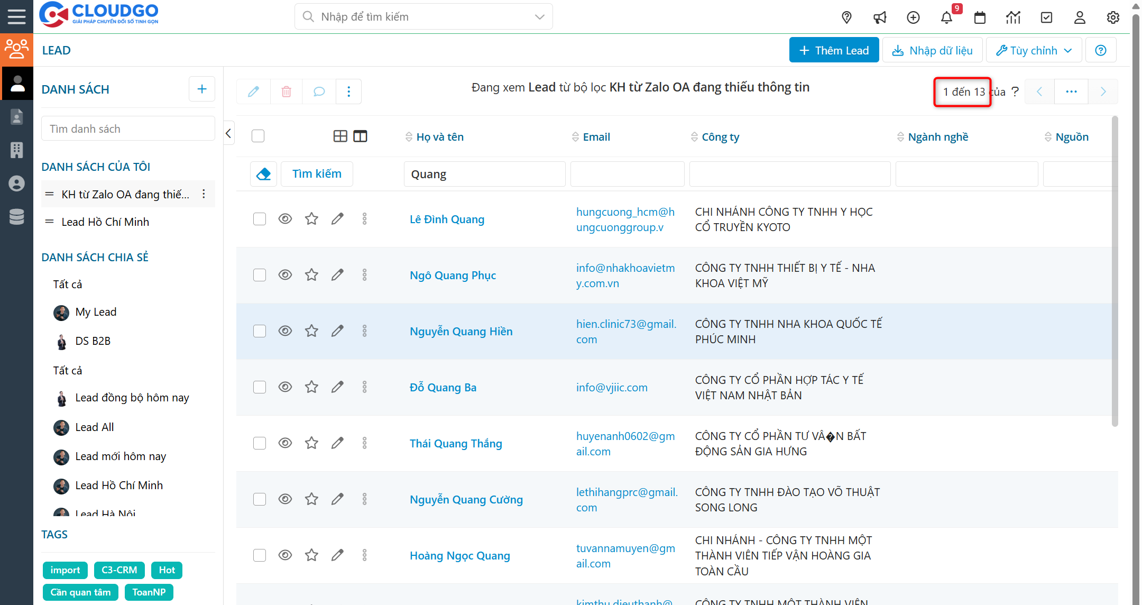Check the Đỗ Quang Ba row checkbox

[259, 387]
